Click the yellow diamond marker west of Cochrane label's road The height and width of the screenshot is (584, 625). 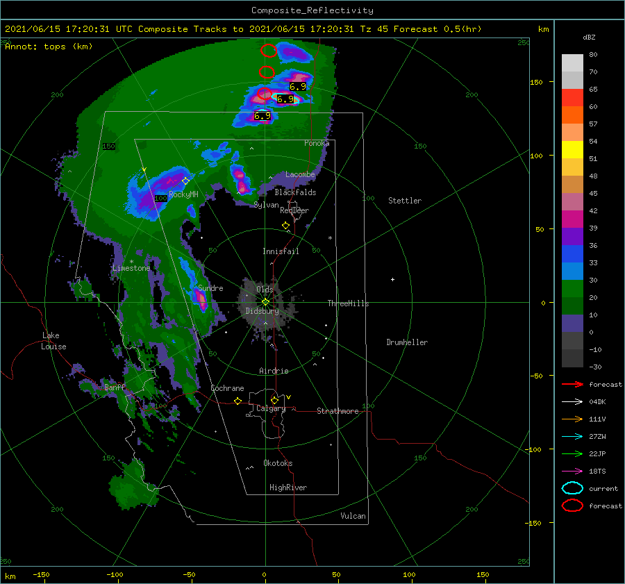(x=237, y=401)
